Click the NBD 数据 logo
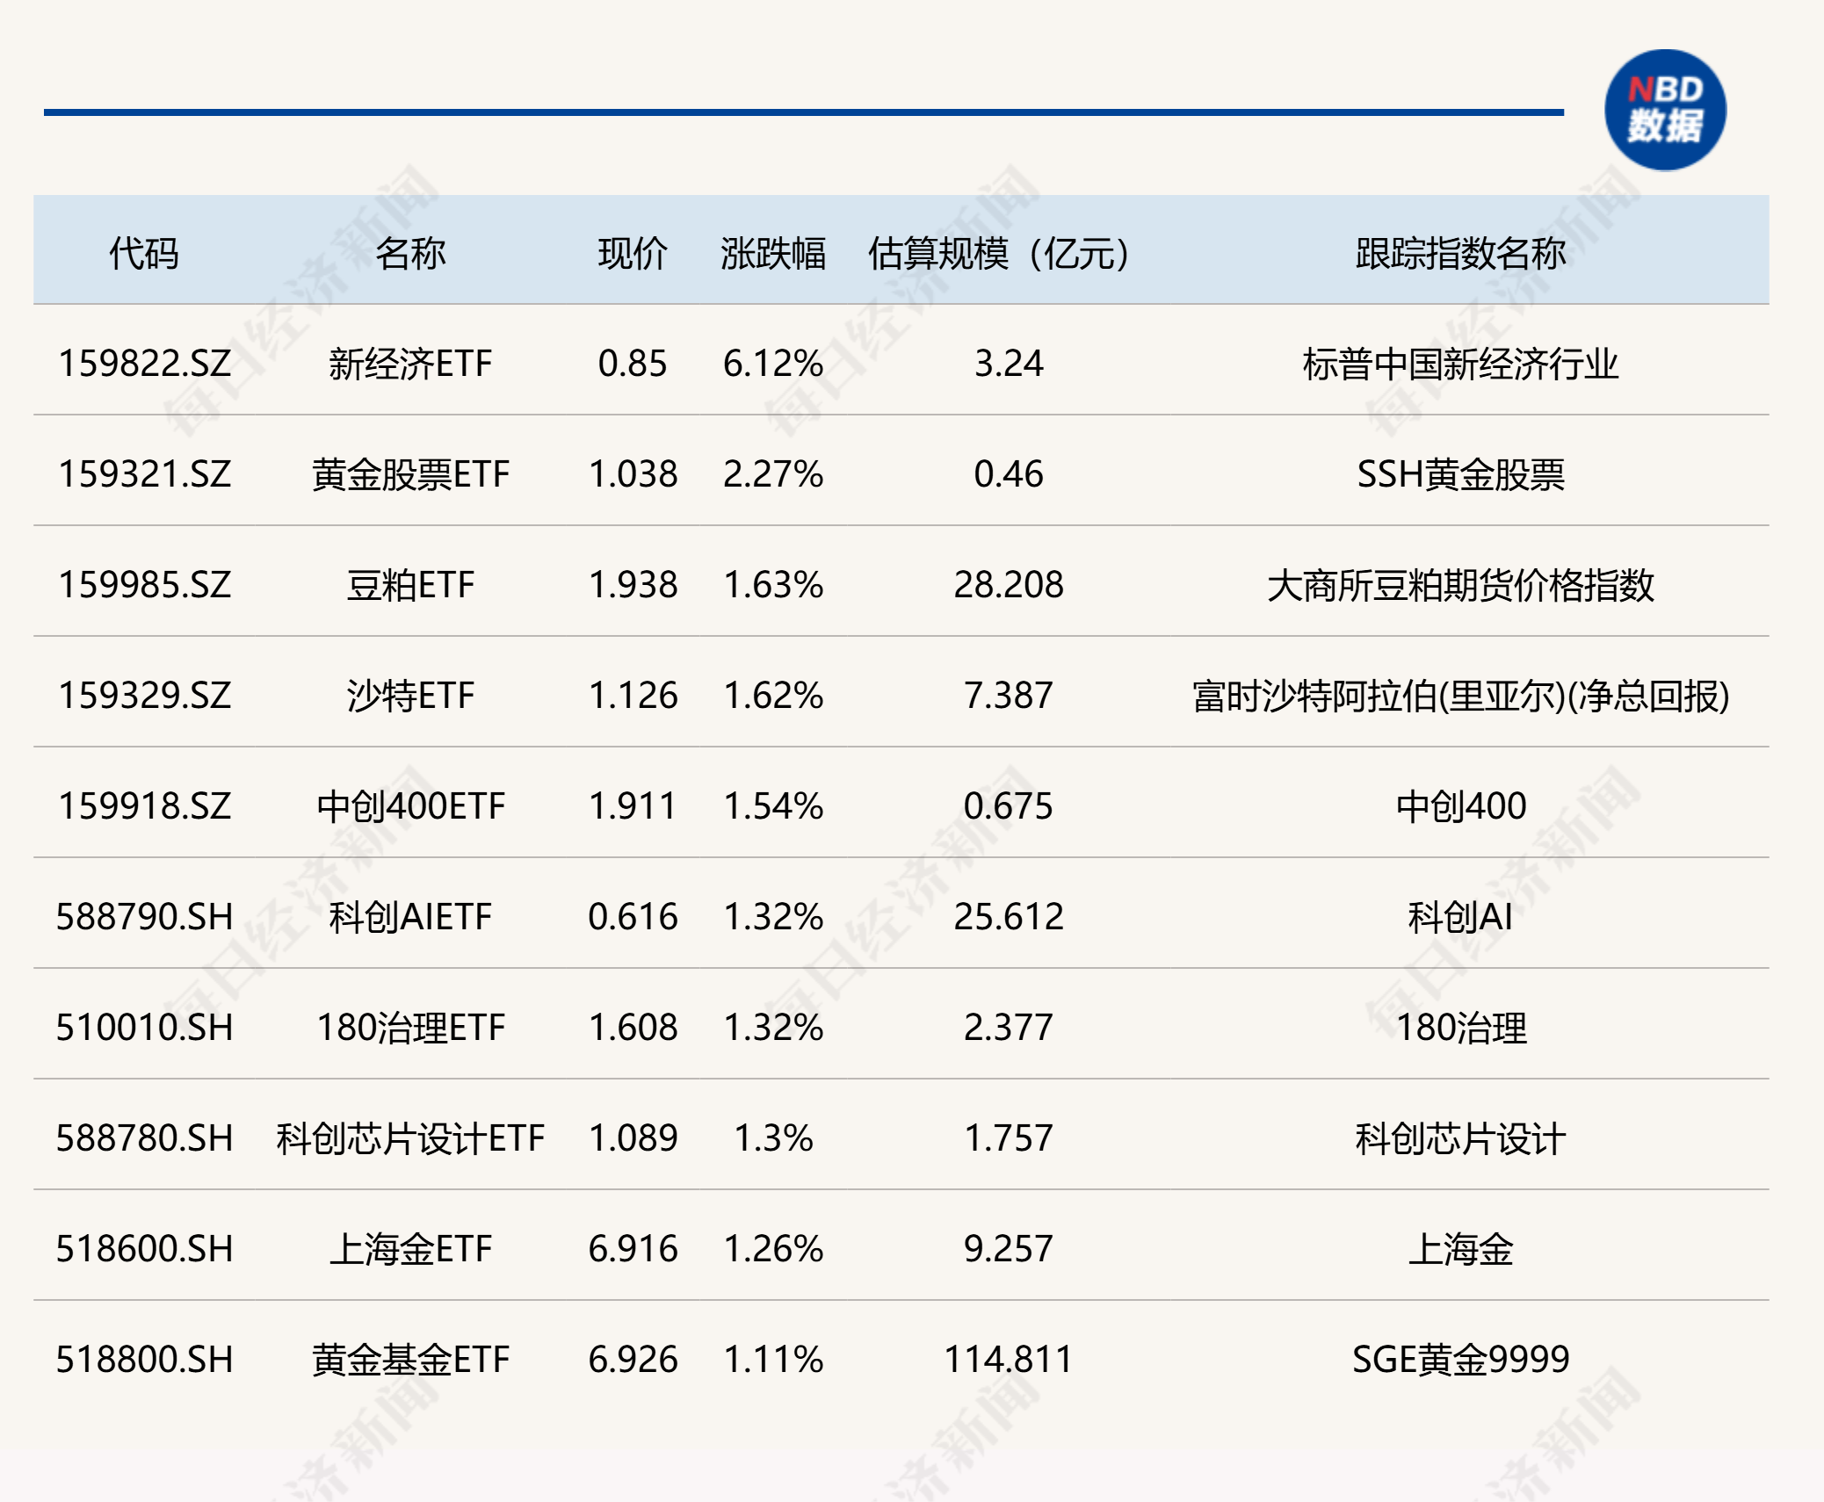This screenshot has height=1502, width=1824. (x=1665, y=107)
